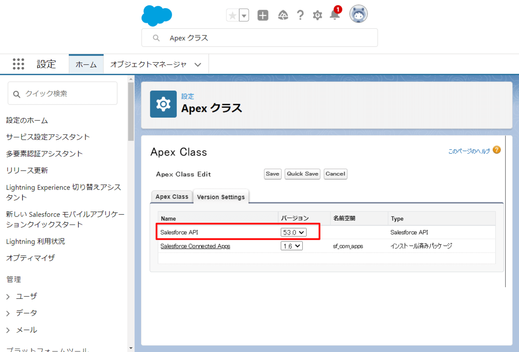Open the user profile avatar
The width and height of the screenshot is (519, 352).
359,15
